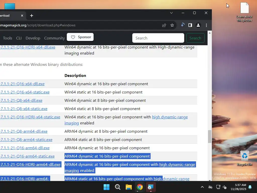Download 7.1.1-21-Q8-arm64-static.exe link
This screenshot has width=257, height=193.
coord(26,140)
